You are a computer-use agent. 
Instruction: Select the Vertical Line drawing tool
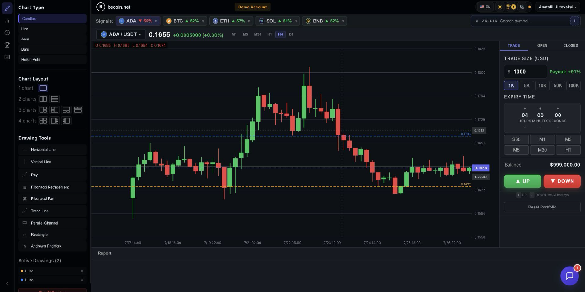point(52,162)
